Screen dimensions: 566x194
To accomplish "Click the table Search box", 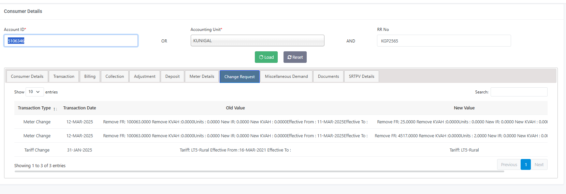I will (x=519, y=92).
